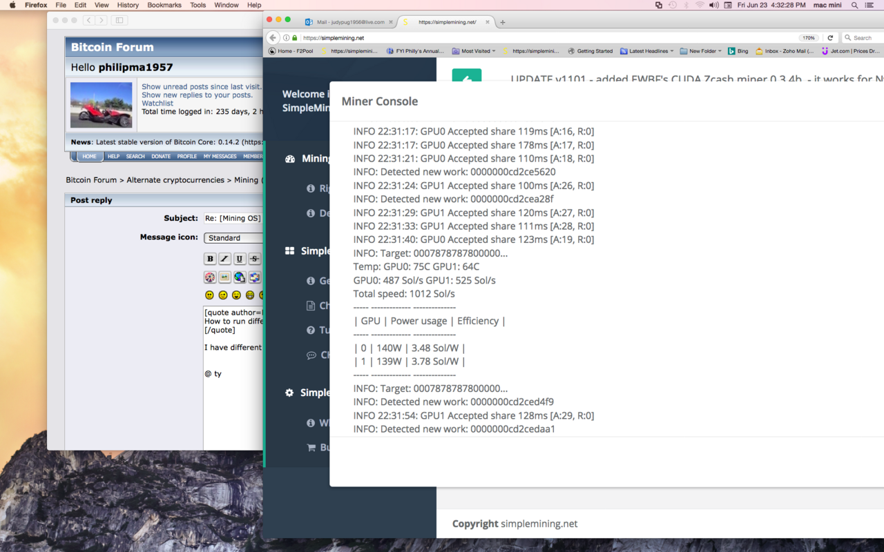Click the green back arrow button on SimpleMining page
884x552 pixels.
pyautogui.click(x=467, y=76)
